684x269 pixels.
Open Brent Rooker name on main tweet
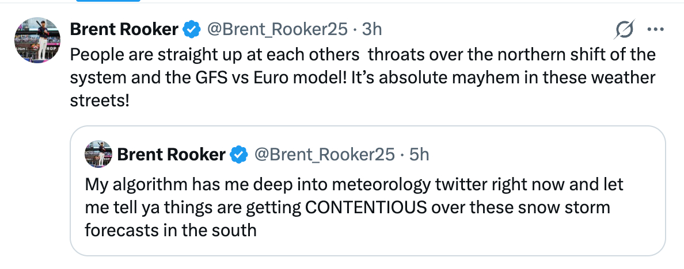click(x=123, y=29)
